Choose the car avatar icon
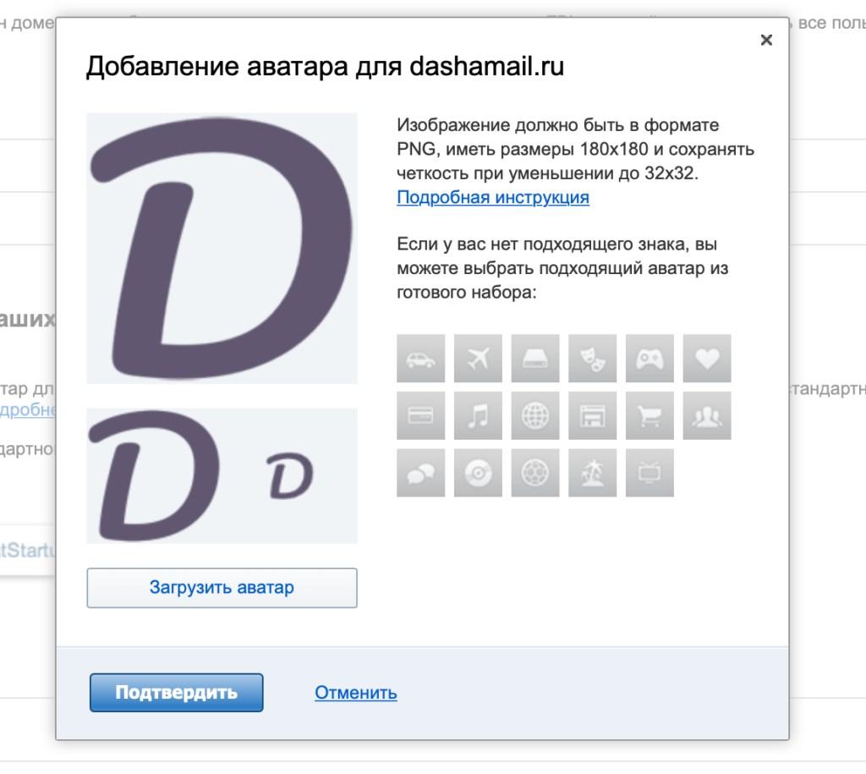 (420, 358)
